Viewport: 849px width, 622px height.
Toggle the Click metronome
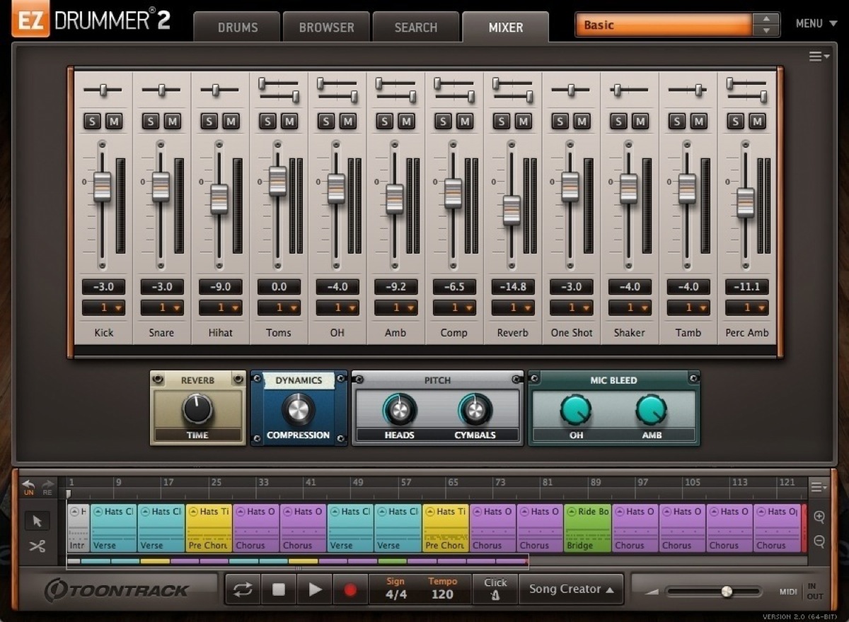pos(495,589)
